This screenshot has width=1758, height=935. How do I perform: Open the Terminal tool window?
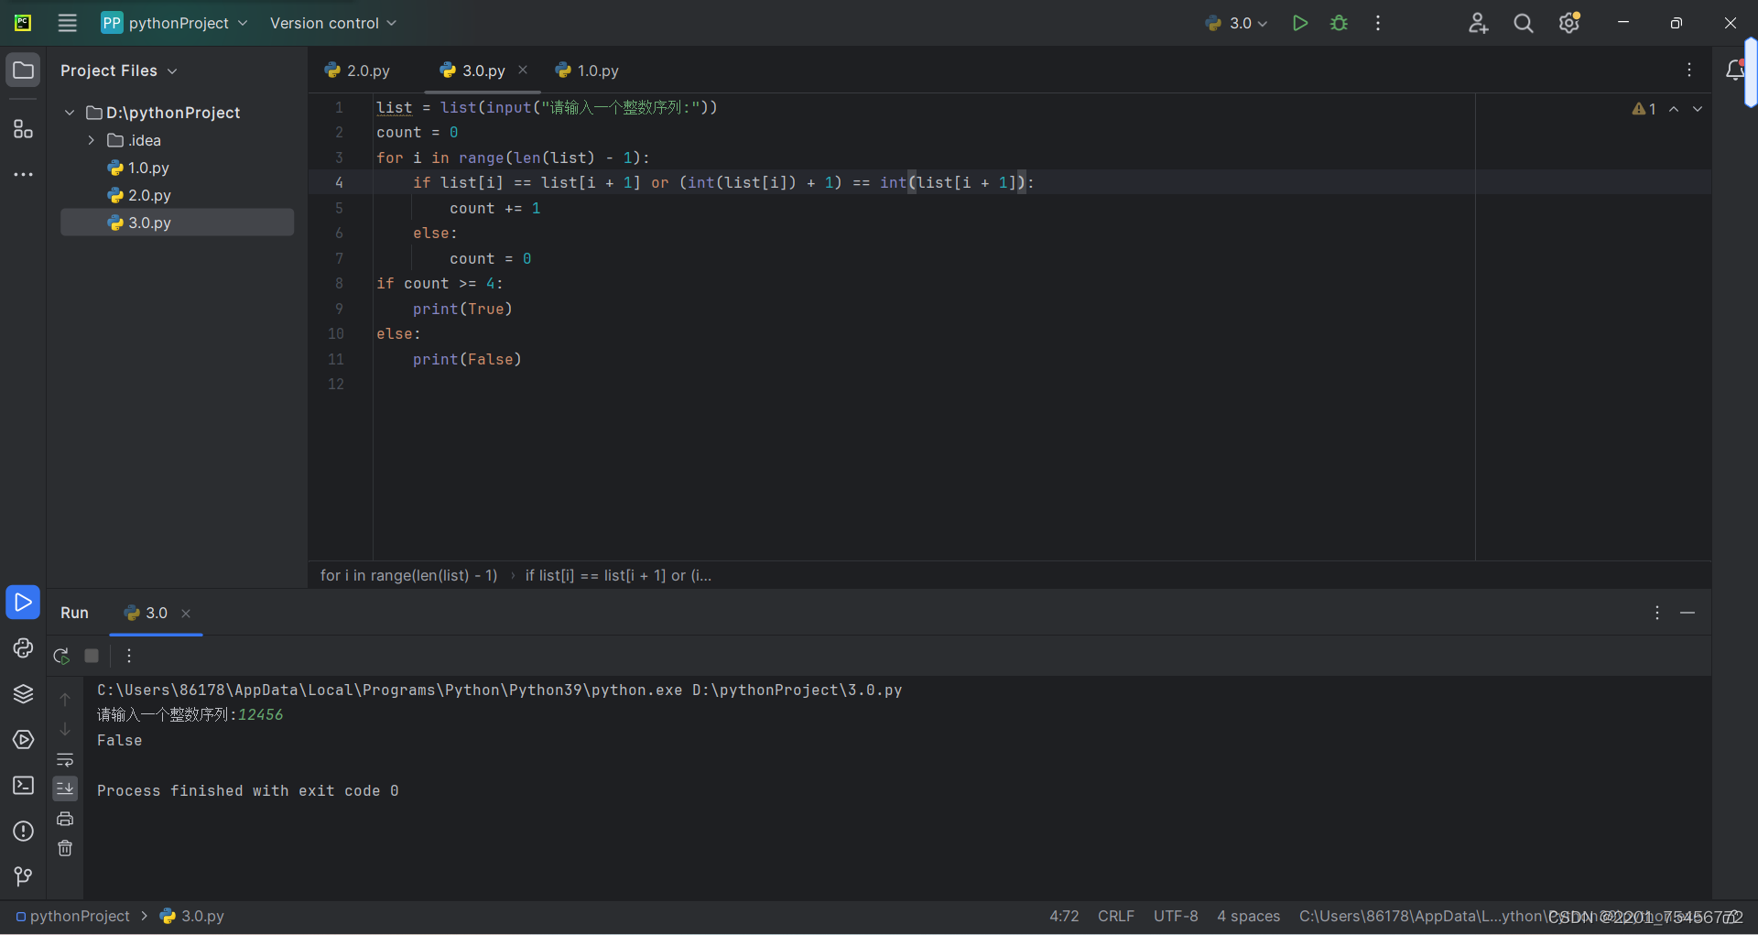click(23, 786)
